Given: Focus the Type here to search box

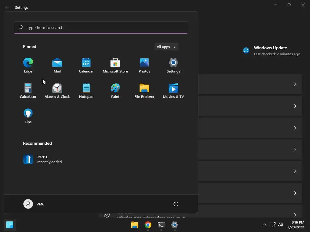Looking at the screenshot, I should pos(101,27).
